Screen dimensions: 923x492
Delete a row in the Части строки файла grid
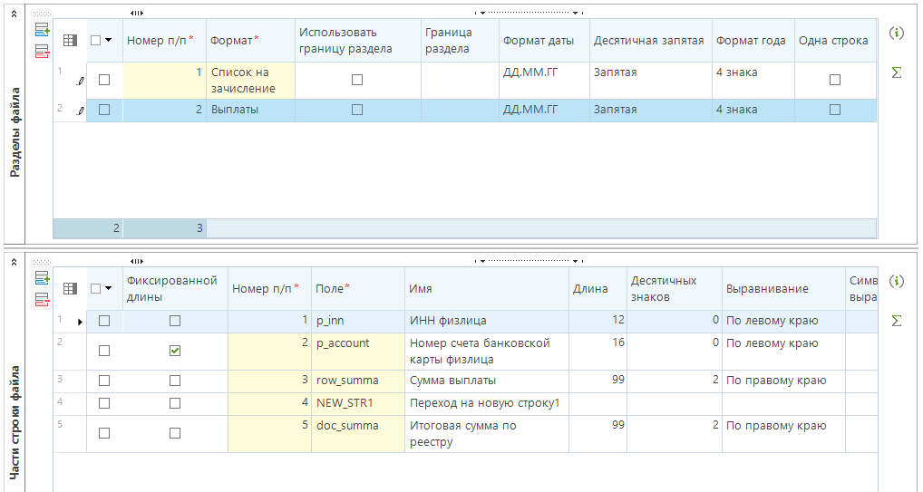point(42,300)
